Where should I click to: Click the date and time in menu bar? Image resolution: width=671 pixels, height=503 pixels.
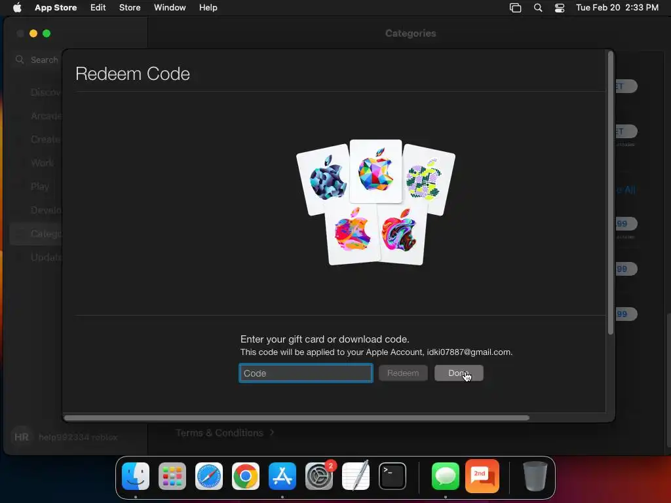click(617, 7)
